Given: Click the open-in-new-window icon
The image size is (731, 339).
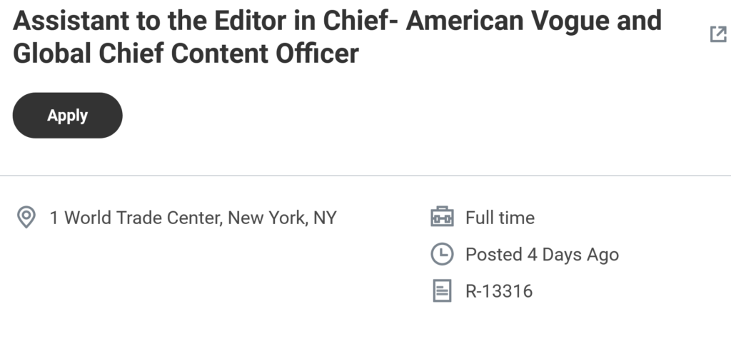Looking at the screenshot, I should click(717, 34).
